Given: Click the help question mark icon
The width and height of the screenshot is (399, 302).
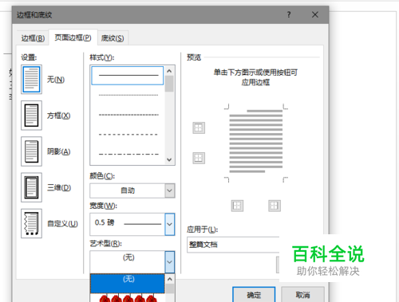Looking at the screenshot, I should tap(289, 14).
